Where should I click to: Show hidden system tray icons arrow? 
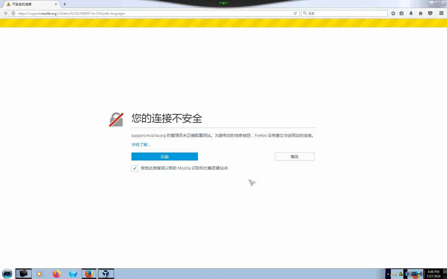(388, 274)
